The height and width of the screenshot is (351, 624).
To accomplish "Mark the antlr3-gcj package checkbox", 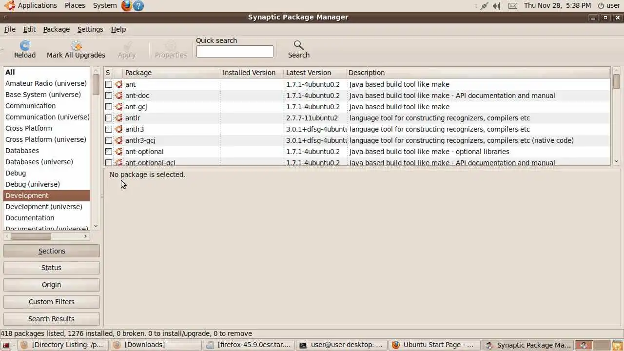I will [x=109, y=140].
